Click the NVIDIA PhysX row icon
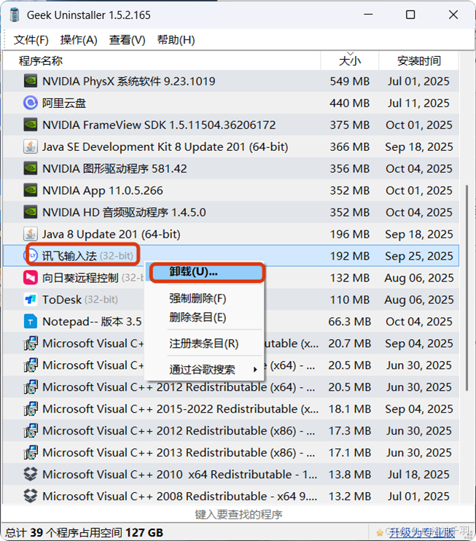The width and height of the screenshot is (476, 541). coord(31,82)
